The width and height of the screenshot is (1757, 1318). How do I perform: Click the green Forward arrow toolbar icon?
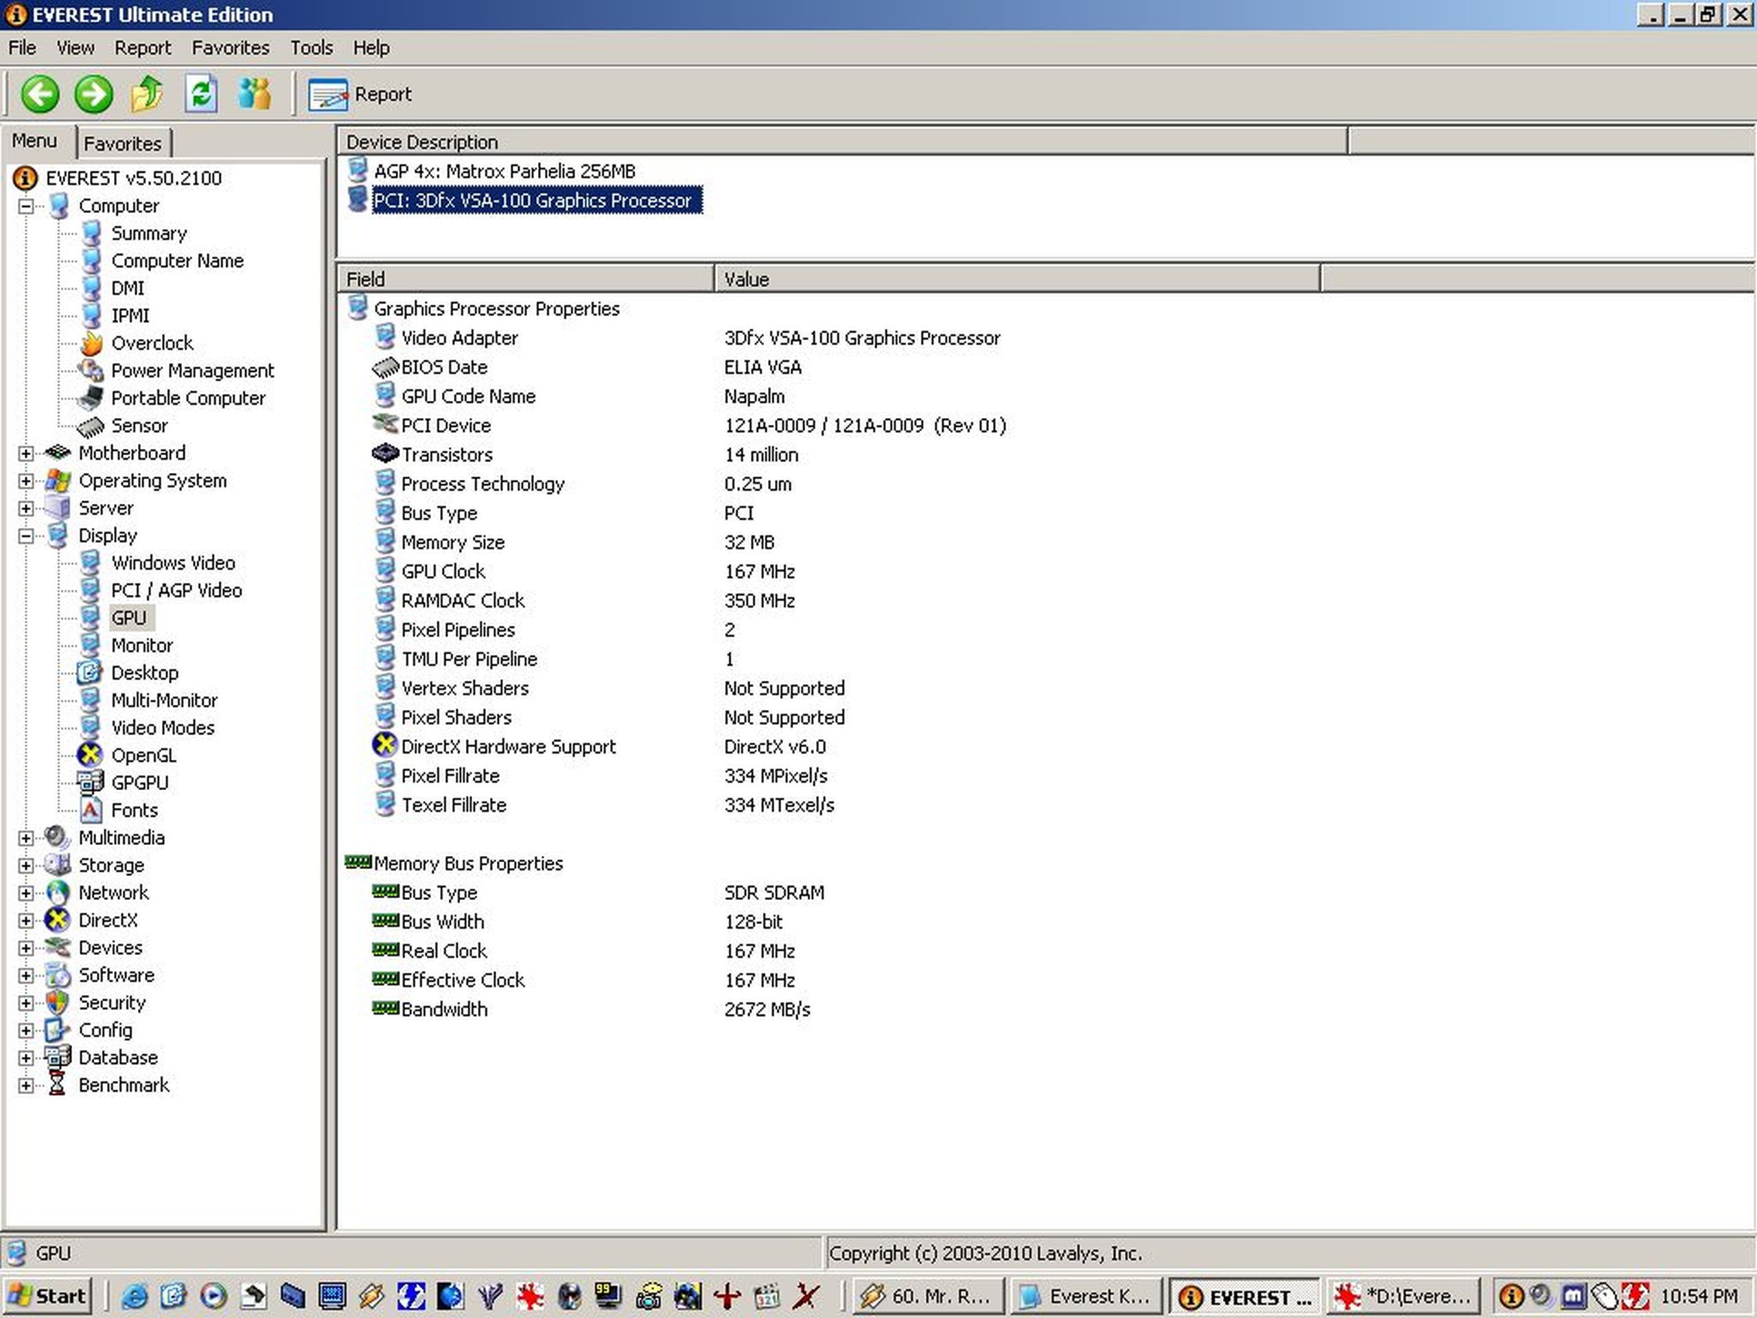(94, 95)
